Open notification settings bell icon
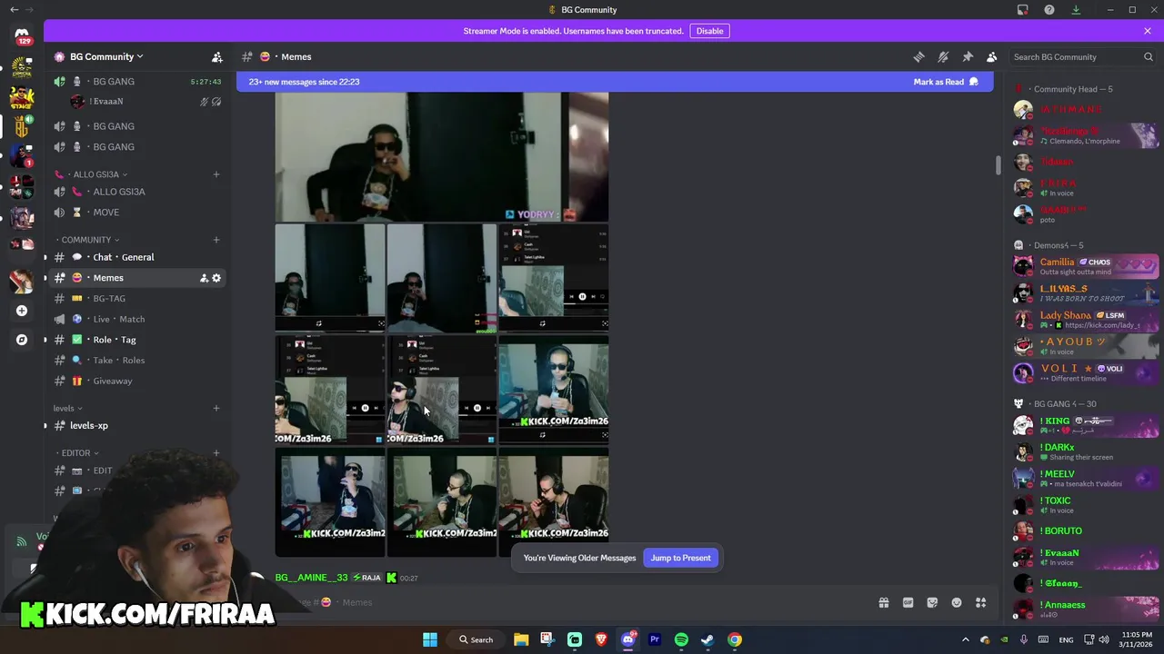 (943, 56)
